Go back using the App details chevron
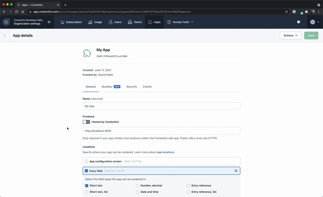323x197 pixels. (x=5, y=36)
